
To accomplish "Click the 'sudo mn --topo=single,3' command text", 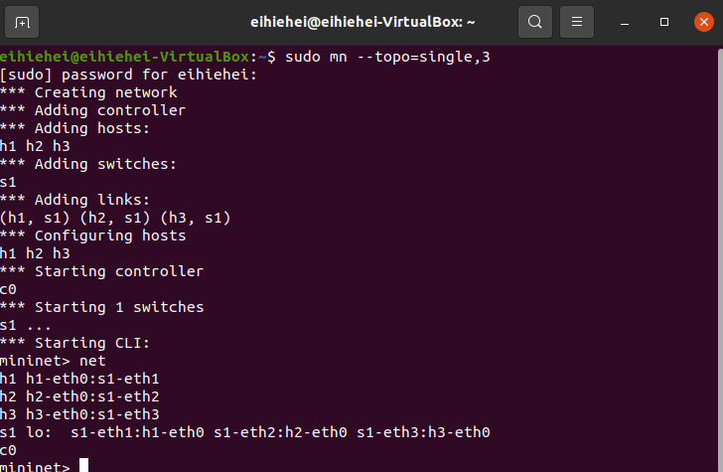I will coord(387,58).
